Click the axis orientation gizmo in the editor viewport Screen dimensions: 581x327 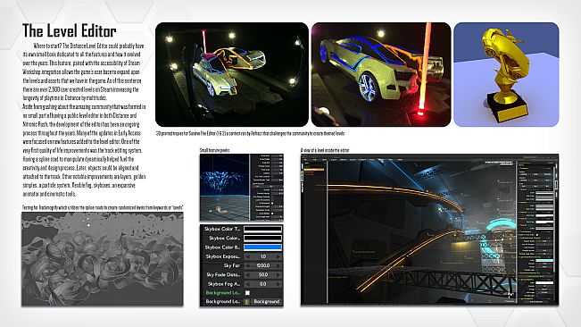511,295
